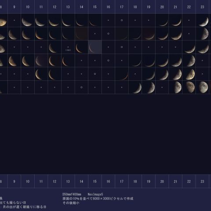Viewport: 211px width, 211px height.
Task: Click third-row new moon circle under column 17
Action: 122,47
